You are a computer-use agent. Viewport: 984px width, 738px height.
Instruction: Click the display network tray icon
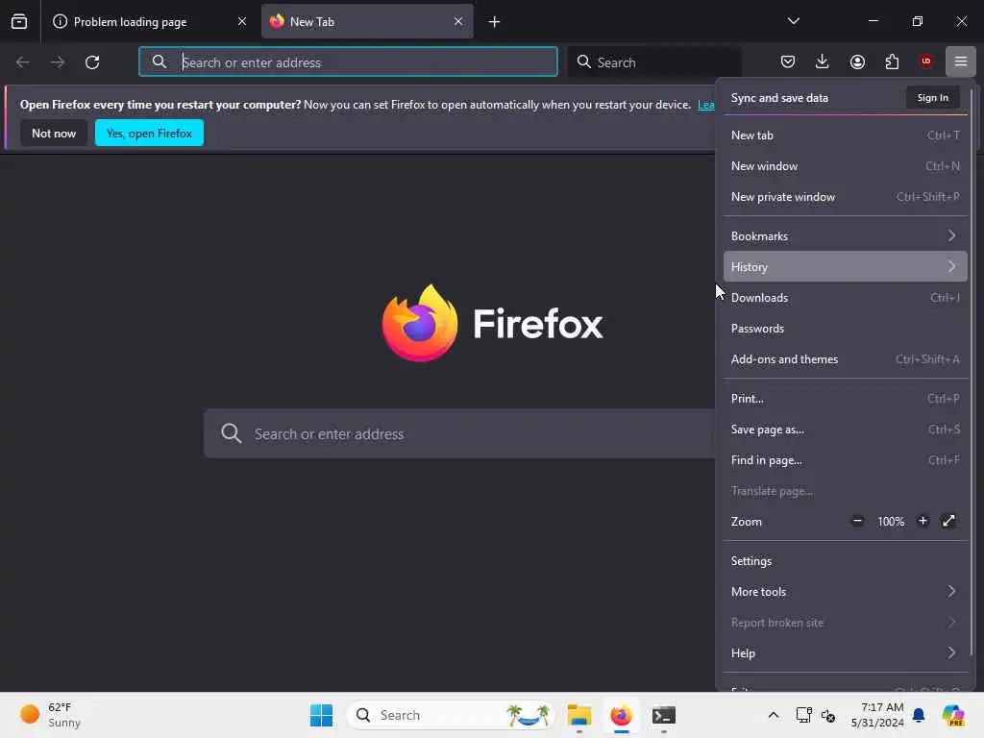click(x=804, y=715)
